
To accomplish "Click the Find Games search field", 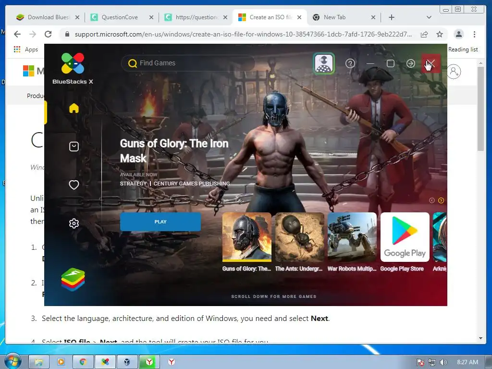I will (x=188, y=63).
